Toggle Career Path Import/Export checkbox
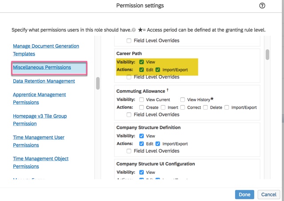284x201 pixels. [x=158, y=70]
